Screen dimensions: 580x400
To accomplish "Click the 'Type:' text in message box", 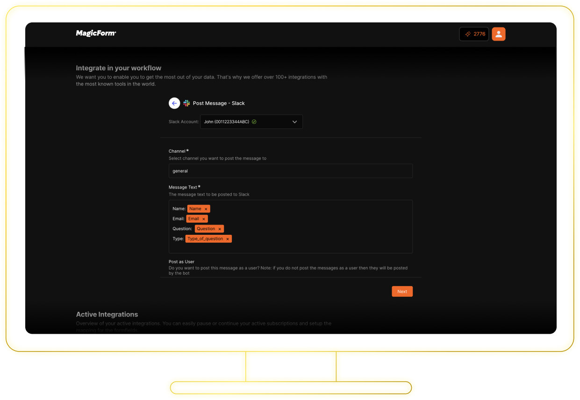I will (x=178, y=239).
